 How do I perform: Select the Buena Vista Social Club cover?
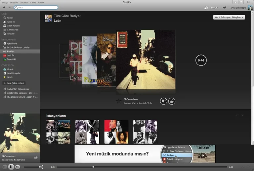pyautogui.click(x=146, y=59)
